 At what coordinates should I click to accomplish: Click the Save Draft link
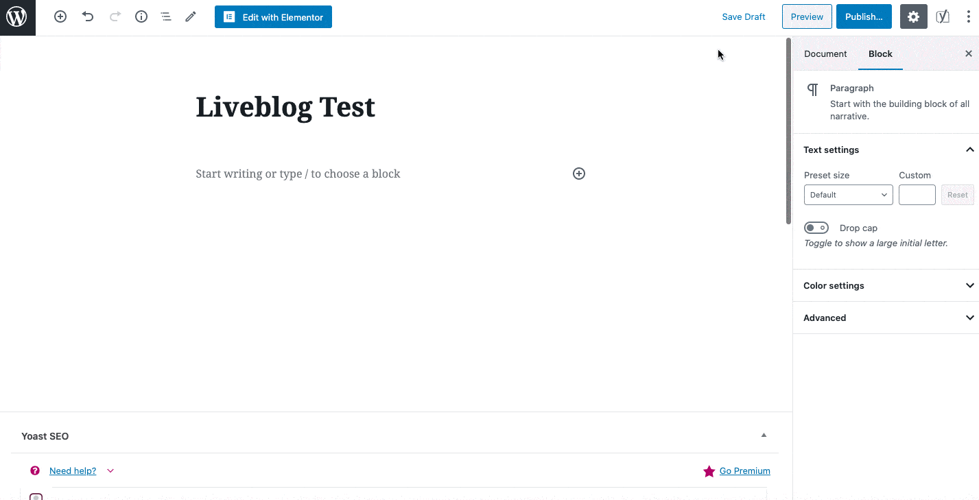pos(743,17)
